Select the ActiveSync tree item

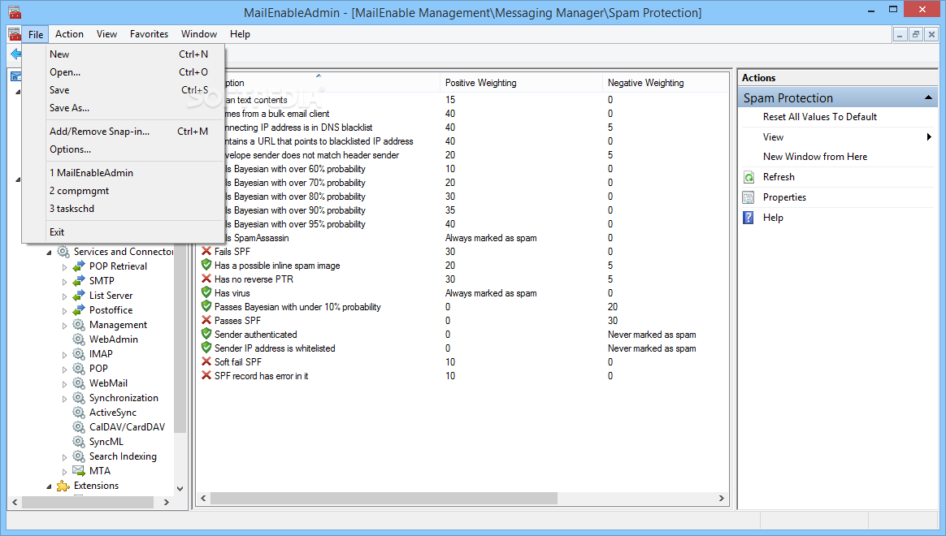click(113, 413)
